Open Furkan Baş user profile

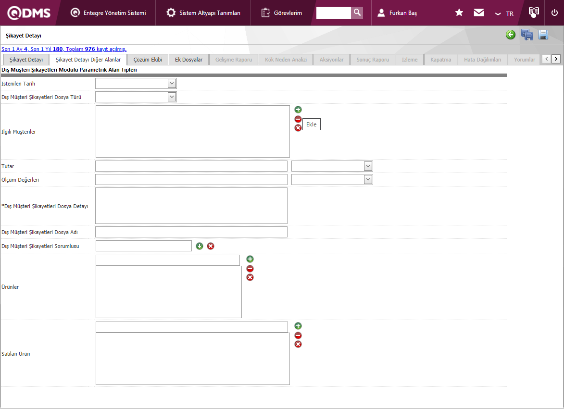pyautogui.click(x=398, y=13)
